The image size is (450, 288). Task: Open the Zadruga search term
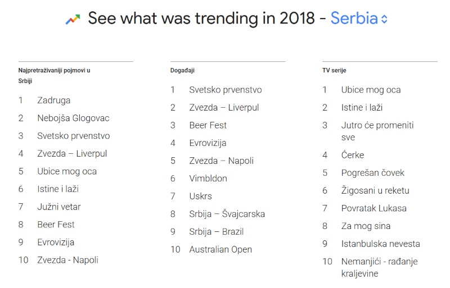point(53,100)
